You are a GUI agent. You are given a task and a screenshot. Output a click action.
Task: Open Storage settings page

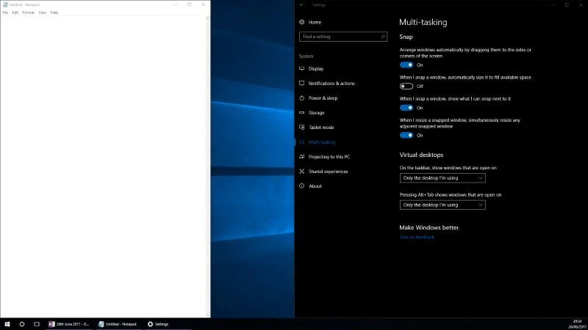click(x=317, y=113)
